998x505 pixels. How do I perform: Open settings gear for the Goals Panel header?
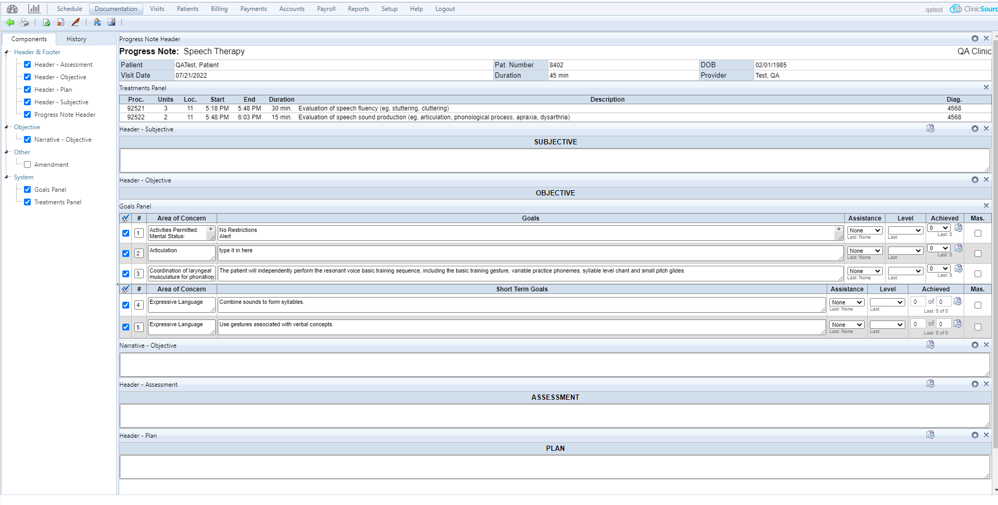pyautogui.click(x=975, y=205)
